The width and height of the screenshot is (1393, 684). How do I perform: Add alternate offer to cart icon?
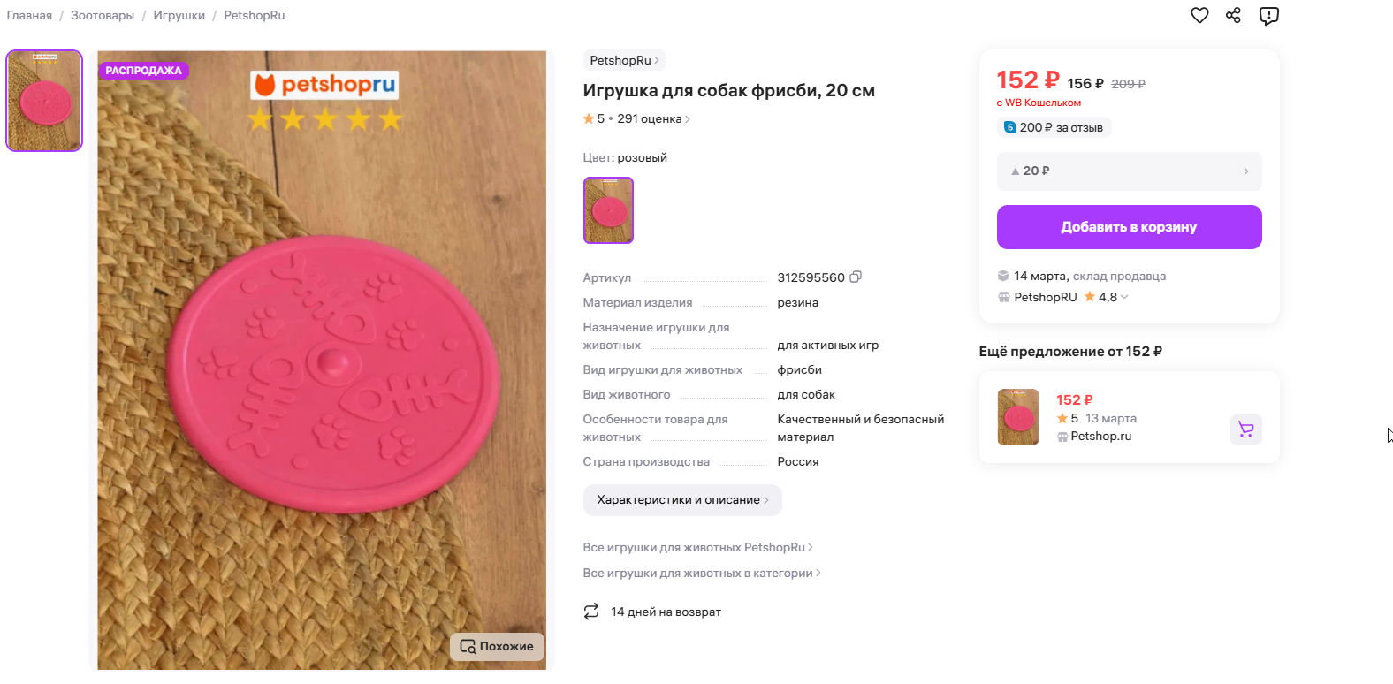[1246, 429]
